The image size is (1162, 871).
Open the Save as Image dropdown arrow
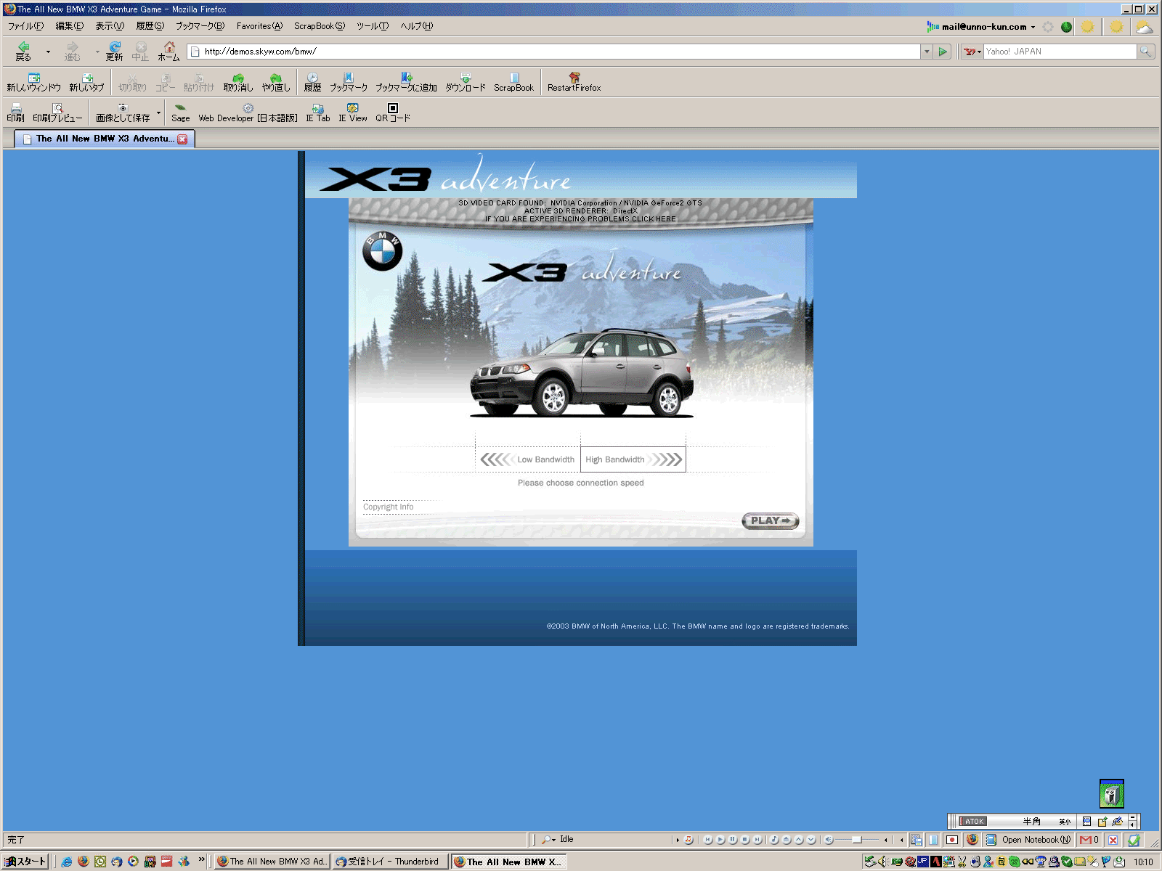pos(158,113)
